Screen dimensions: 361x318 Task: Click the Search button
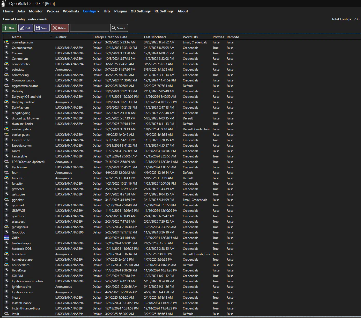(x=119, y=28)
